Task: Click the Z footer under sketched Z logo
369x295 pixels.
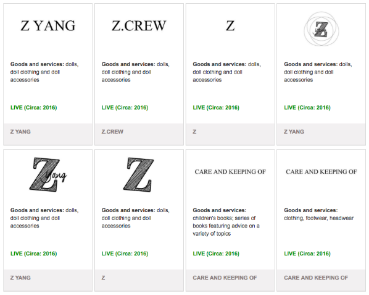Action: 103,278
